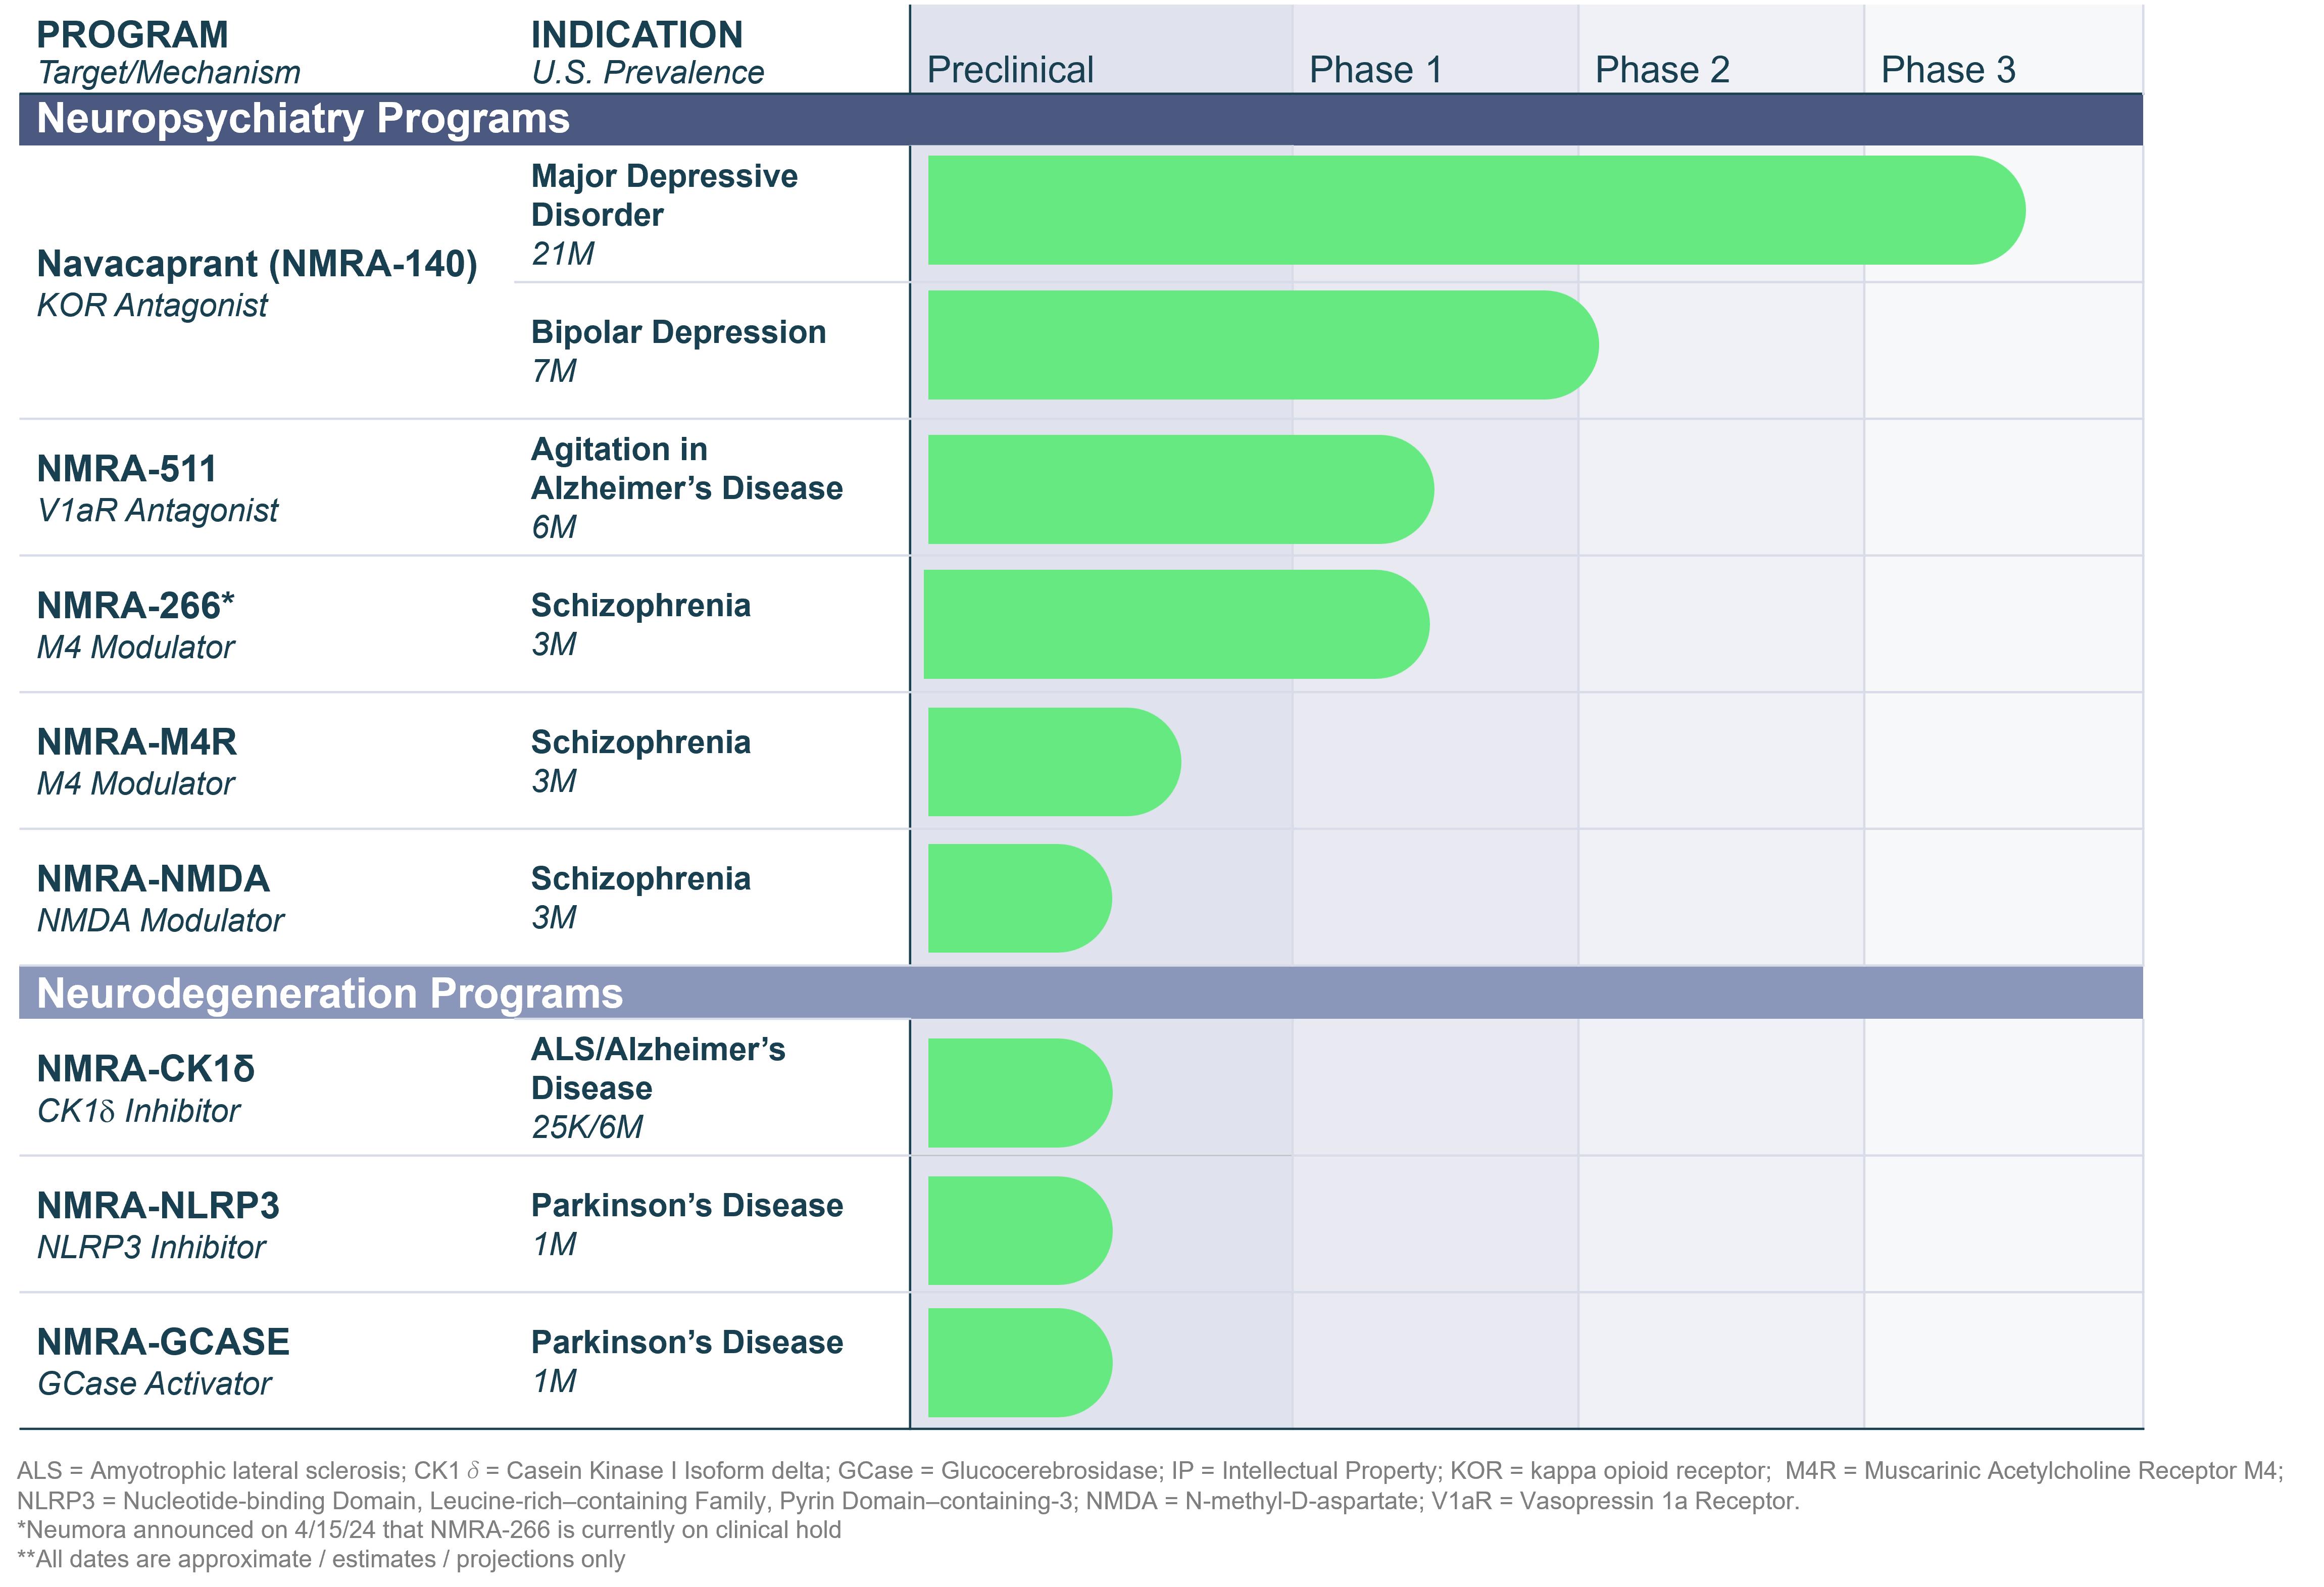Viewport: 2324px width, 1587px height.
Task: Click the Phase 2 column header
Action: (1661, 70)
